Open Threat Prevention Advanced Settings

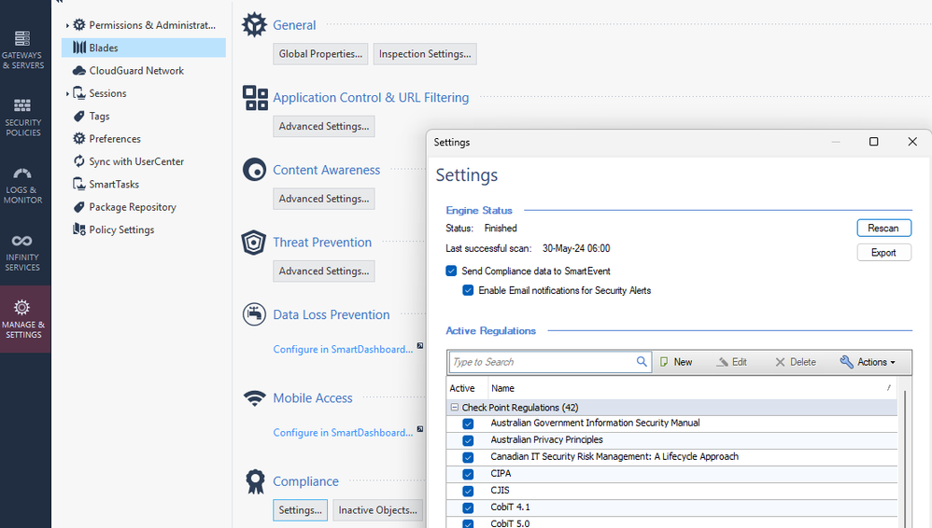324,271
